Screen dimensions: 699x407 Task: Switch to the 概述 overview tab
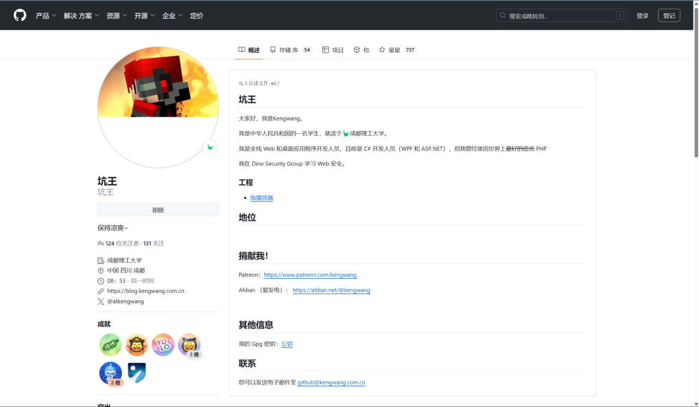pyautogui.click(x=249, y=50)
